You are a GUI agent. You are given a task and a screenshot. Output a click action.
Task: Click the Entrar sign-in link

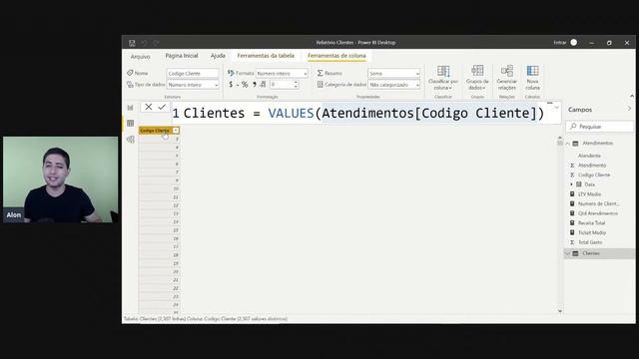559,42
